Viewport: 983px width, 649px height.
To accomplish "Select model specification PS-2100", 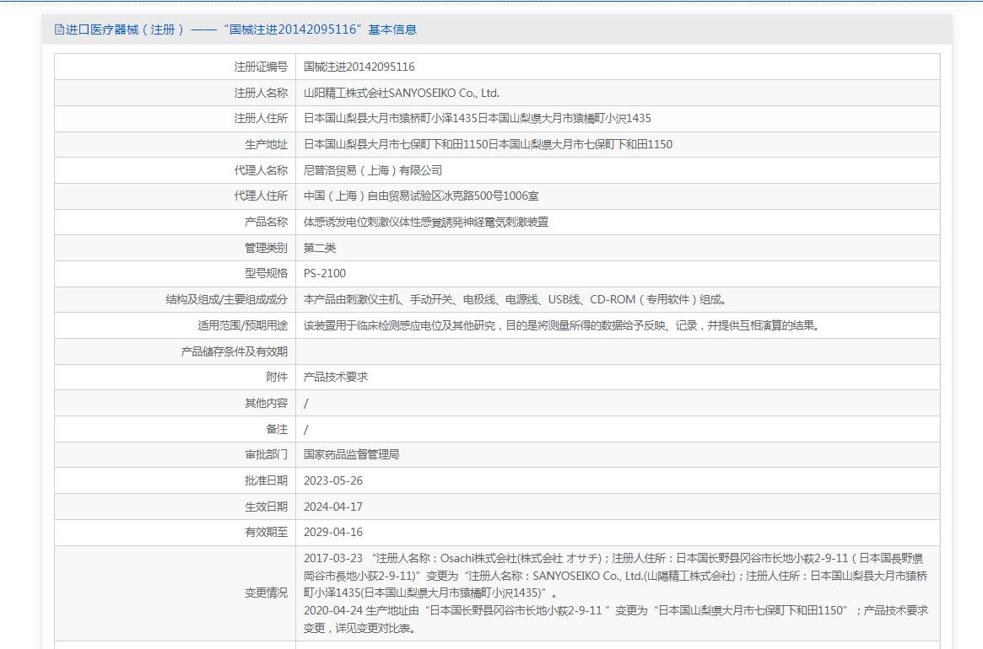I will click(x=325, y=274).
